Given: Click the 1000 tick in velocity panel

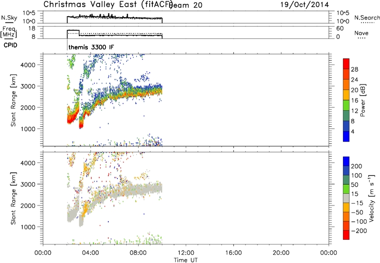Looking at the screenshot, I should 28,227.
